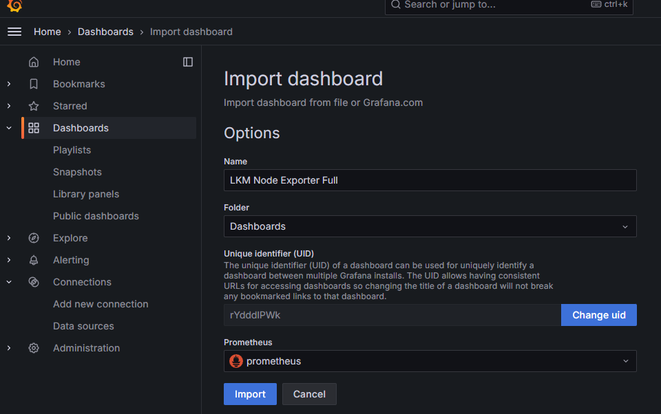661x414 pixels.
Task: Open the Prometheus data source dropdown
Action: pyautogui.click(x=430, y=361)
